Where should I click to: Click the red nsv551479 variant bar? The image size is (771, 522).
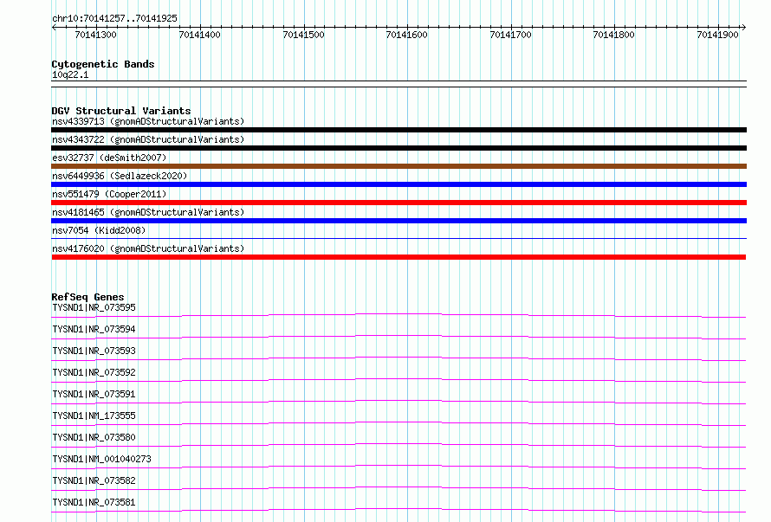click(398, 203)
